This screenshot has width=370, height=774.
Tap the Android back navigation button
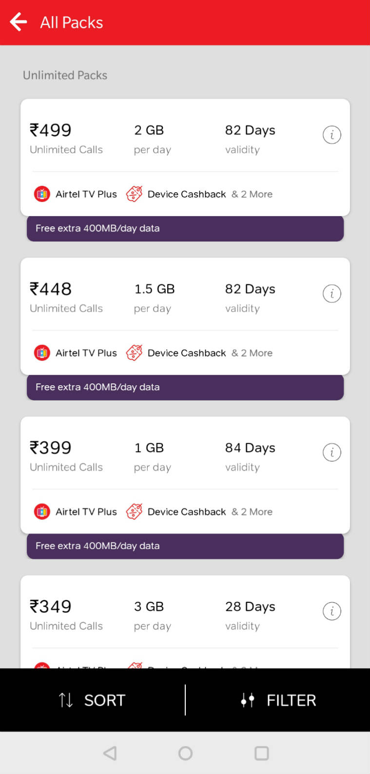point(110,753)
